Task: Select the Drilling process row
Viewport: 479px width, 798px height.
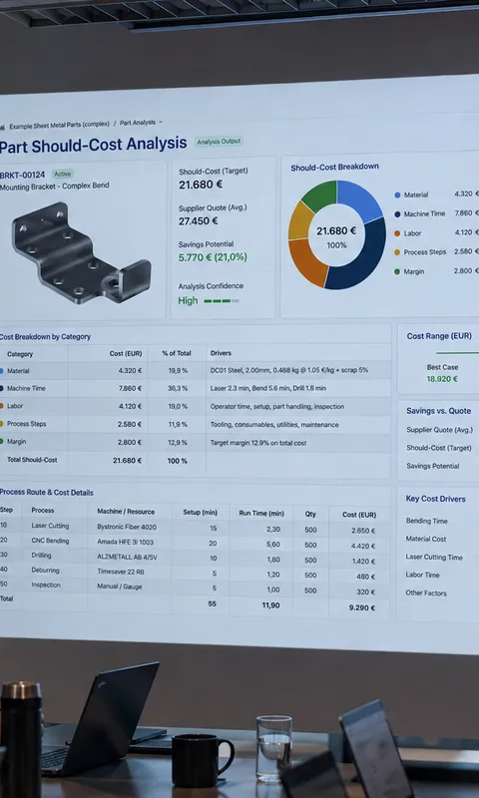Action: click(195, 559)
